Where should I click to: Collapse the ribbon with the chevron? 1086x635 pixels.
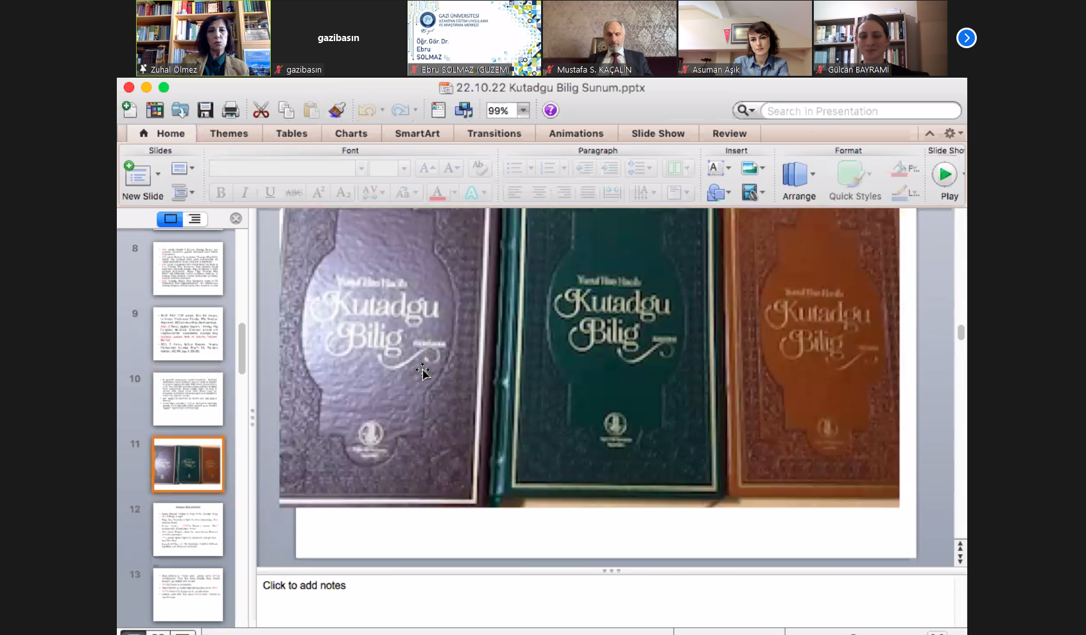coord(929,134)
